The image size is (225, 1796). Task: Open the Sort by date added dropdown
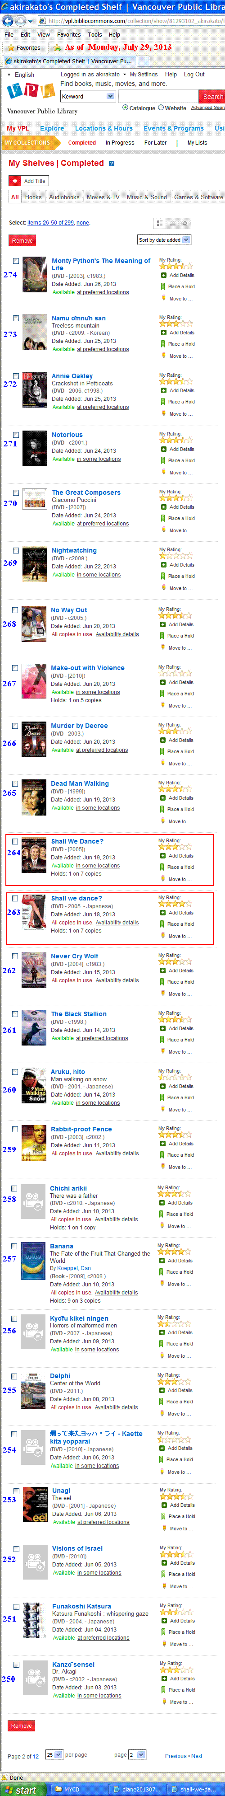point(164,240)
